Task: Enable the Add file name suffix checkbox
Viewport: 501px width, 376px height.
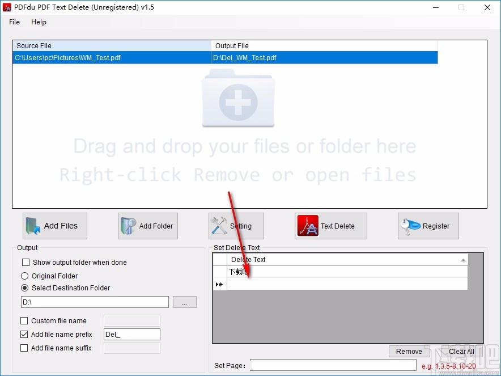Action: click(x=24, y=348)
